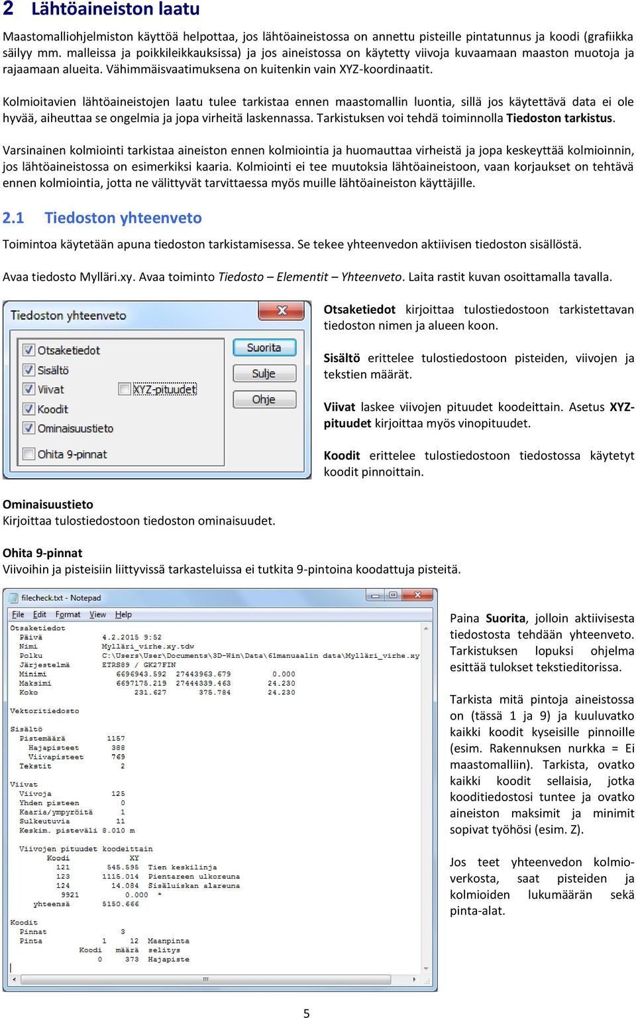The height and width of the screenshot is (1018, 636).
Task: Click the 'Mylläri_virhe.xy.tdw' file name text
Action: click(148, 647)
